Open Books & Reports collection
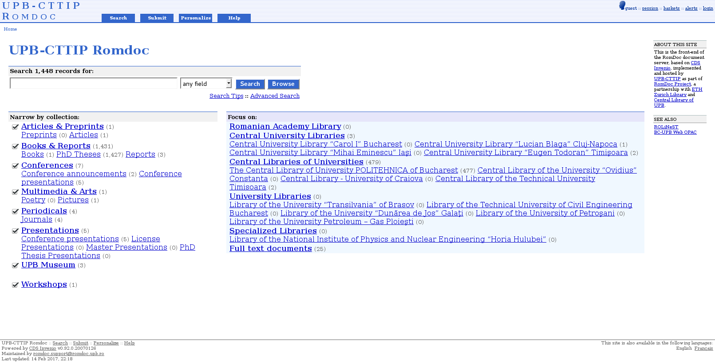The width and height of the screenshot is (715, 363). pos(56,146)
